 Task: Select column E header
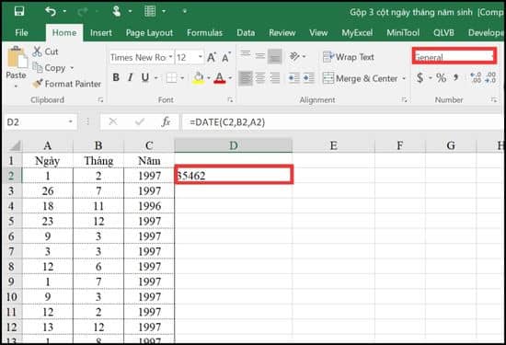coord(333,145)
